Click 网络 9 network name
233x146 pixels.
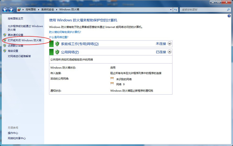[120, 84]
